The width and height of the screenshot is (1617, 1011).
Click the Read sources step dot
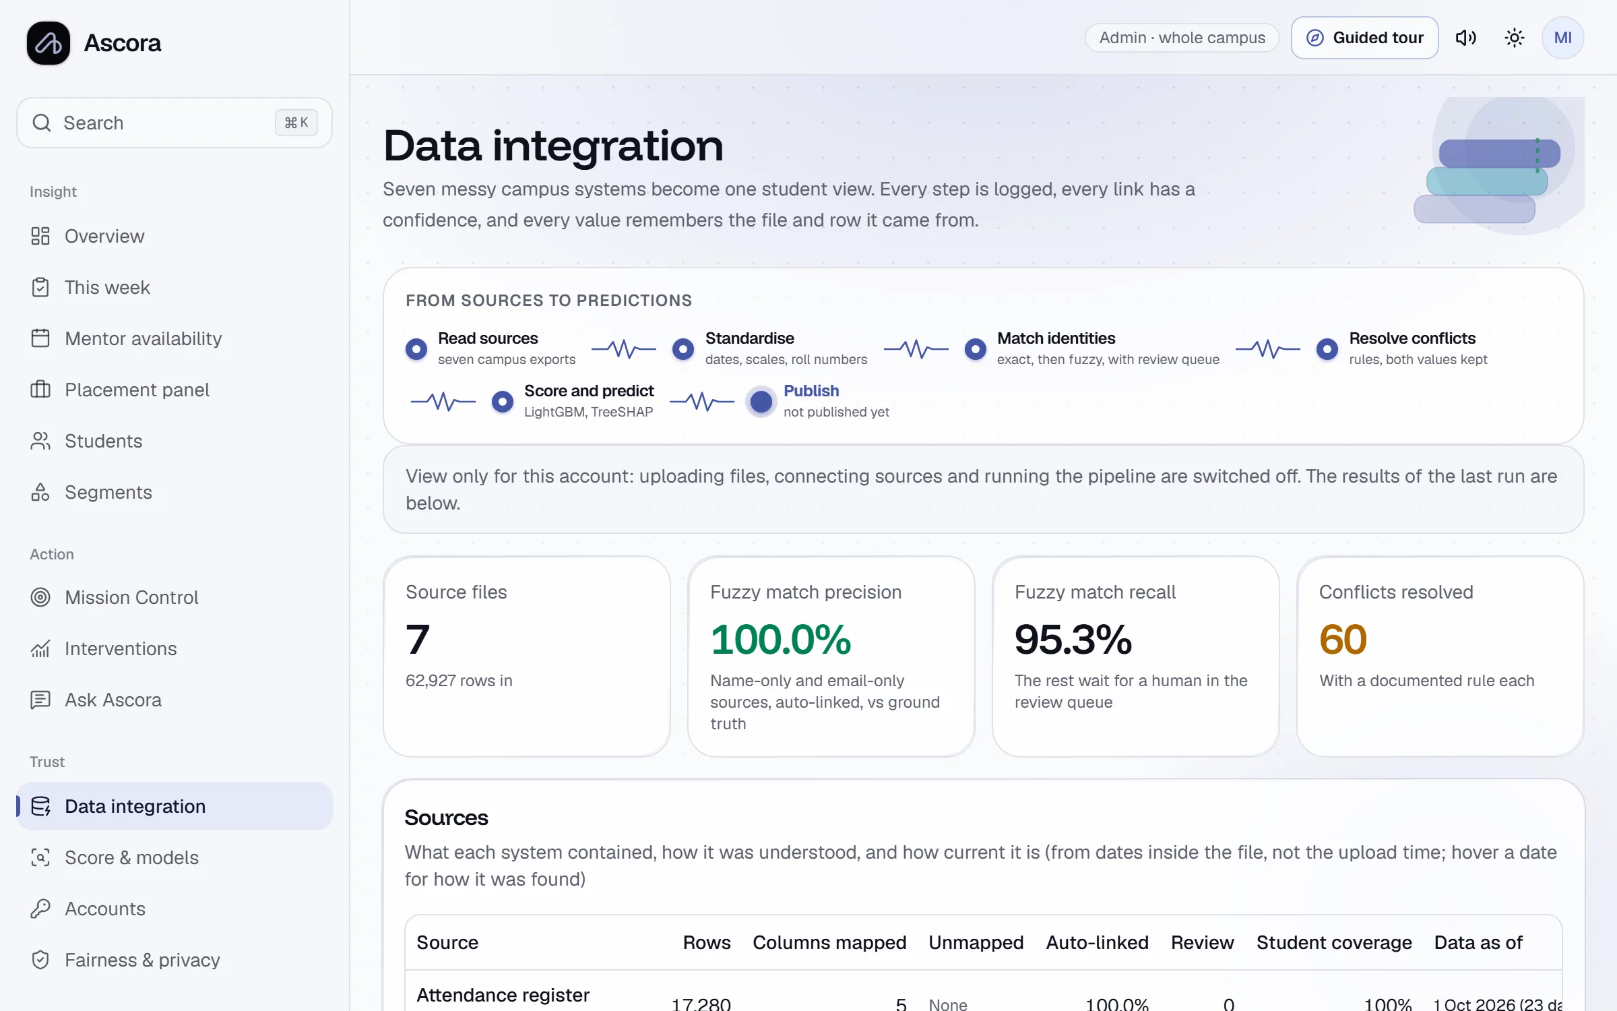click(416, 348)
